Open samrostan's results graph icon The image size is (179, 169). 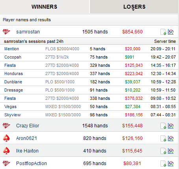(x=171, y=32)
